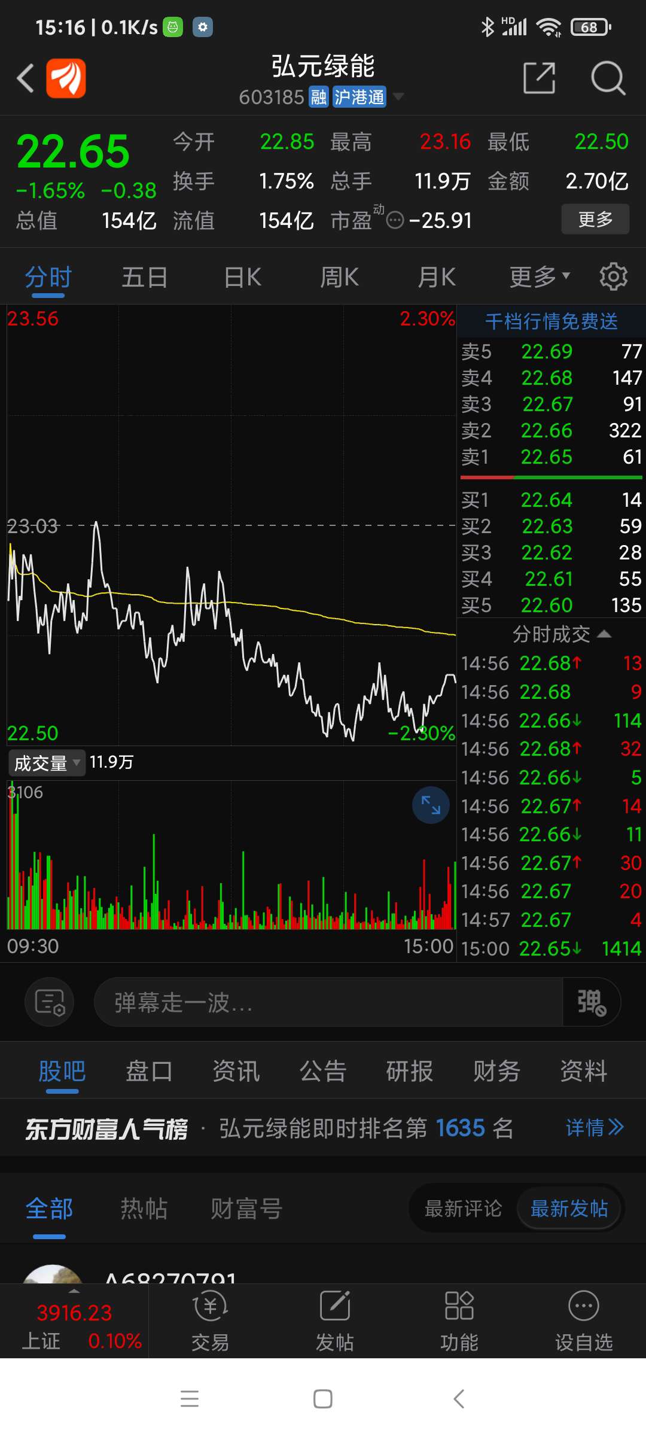The height and width of the screenshot is (1436, 646).
Task: Open the Eastmoney orange logo icon
Action: pos(66,78)
